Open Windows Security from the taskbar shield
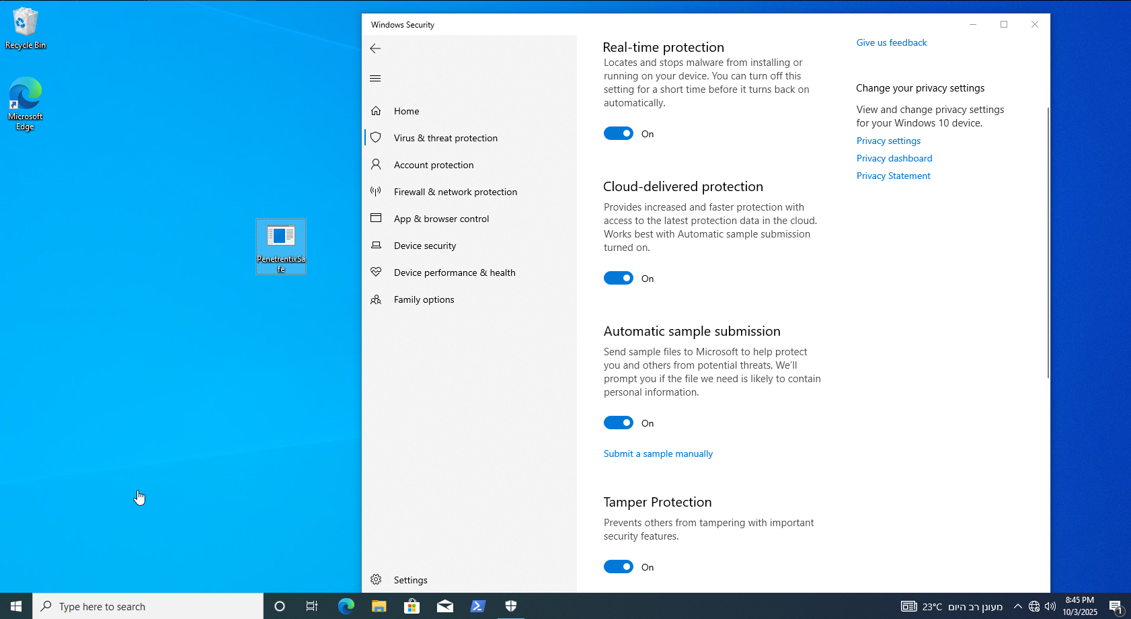Viewport: 1131px width, 619px height. click(510, 606)
